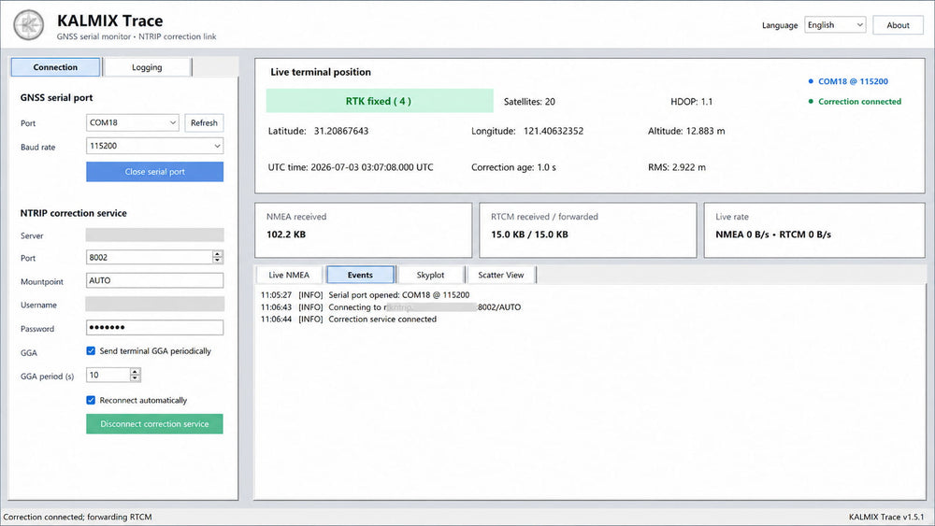Click the Connecting to event row
This screenshot has width=935, height=526.
pyautogui.click(x=391, y=307)
